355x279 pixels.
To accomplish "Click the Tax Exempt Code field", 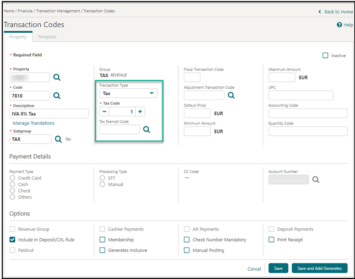I will click(x=120, y=129).
